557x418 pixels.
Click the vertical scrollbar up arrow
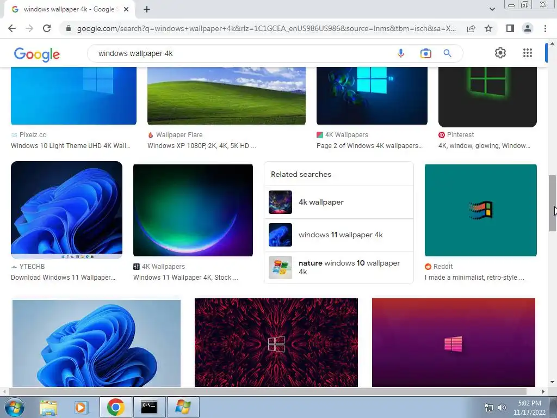pos(553,43)
